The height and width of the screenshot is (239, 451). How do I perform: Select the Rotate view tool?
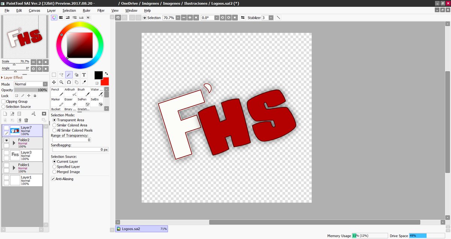tap(69, 82)
